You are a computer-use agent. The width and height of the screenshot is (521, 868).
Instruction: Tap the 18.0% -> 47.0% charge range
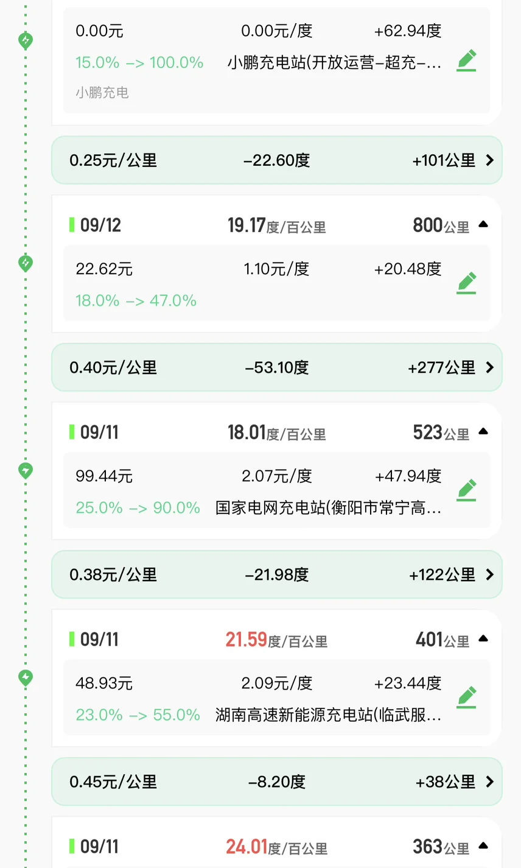click(x=136, y=300)
